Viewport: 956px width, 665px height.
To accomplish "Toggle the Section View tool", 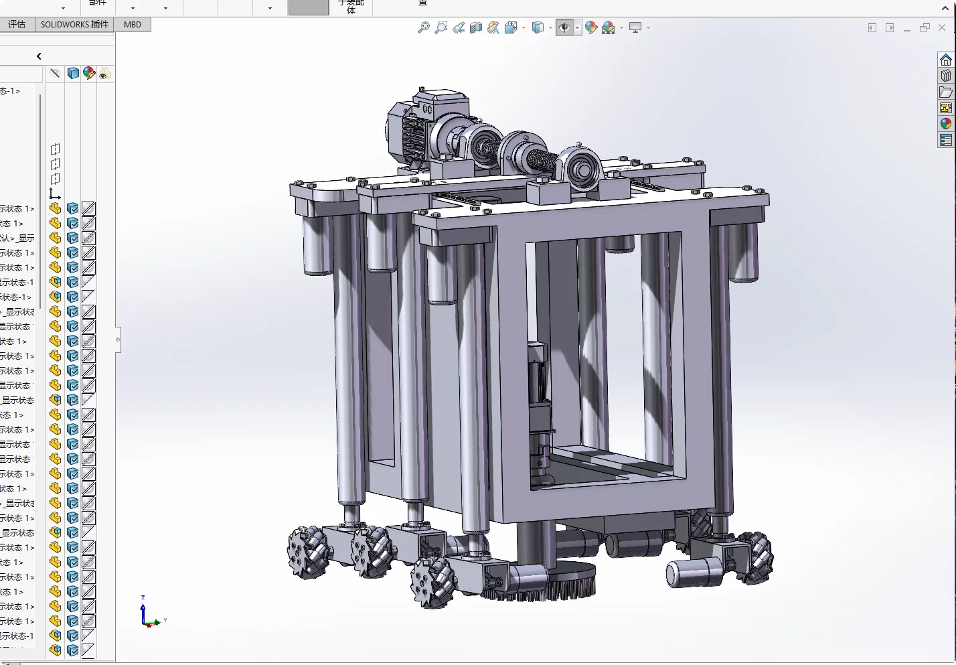I will (476, 27).
